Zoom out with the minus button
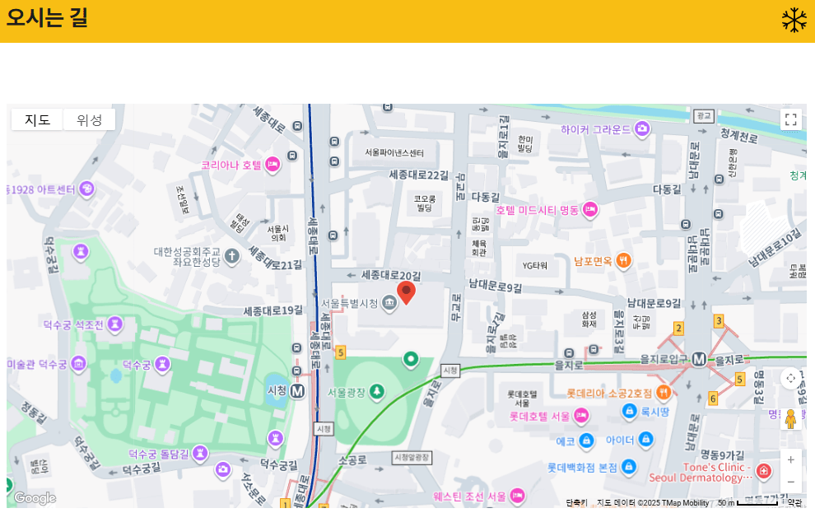Viewport: 815px width, 513px height. (790, 482)
